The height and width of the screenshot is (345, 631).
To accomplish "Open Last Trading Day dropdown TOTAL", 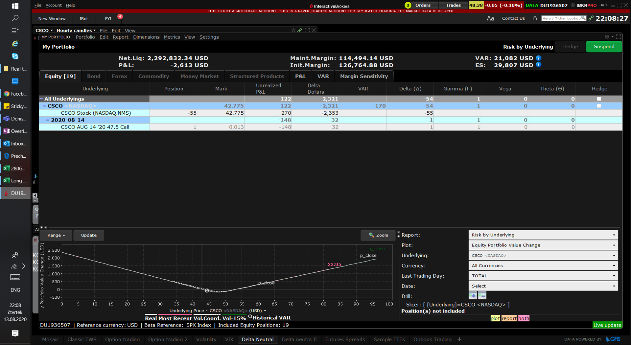I will tap(543, 276).
